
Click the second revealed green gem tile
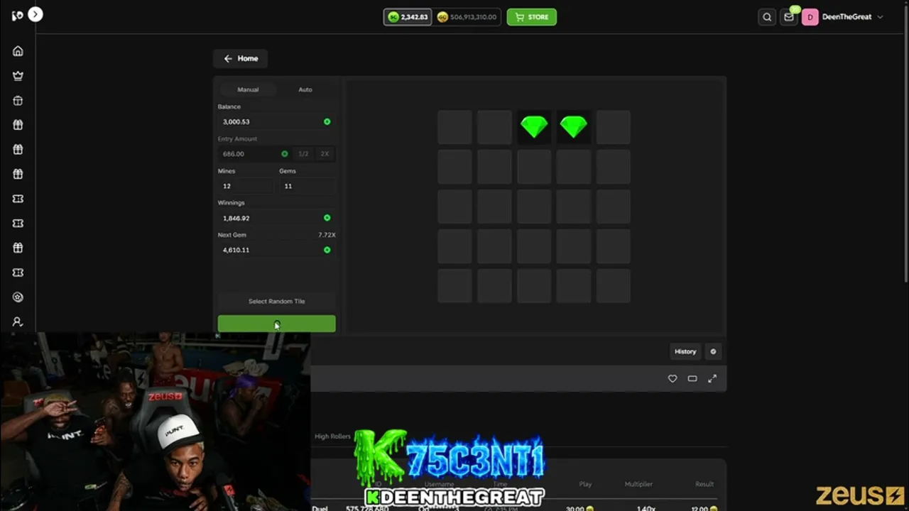(x=574, y=127)
